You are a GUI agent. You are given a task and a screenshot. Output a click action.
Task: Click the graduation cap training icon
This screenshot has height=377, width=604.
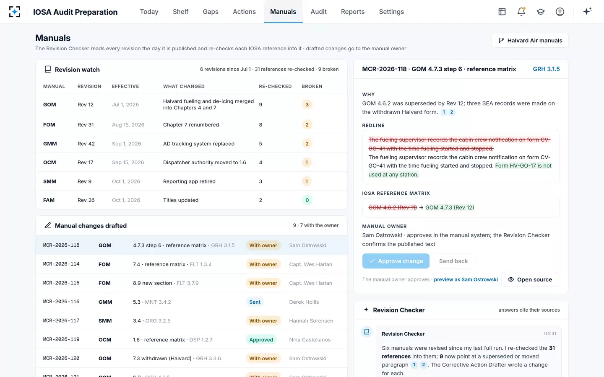(x=541, y=12)
